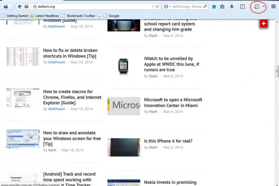Open the Getting Started bookmark
Image resolution: width=279 pixels, height=186 pixels.
point(14,16)
